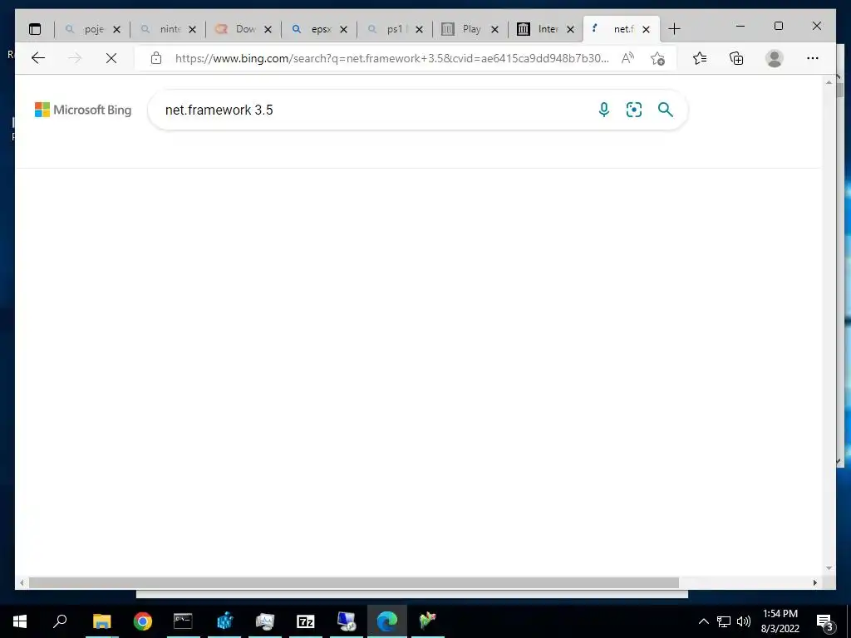Open the browser profile menu
851x638 pixels.
[775, 58]
